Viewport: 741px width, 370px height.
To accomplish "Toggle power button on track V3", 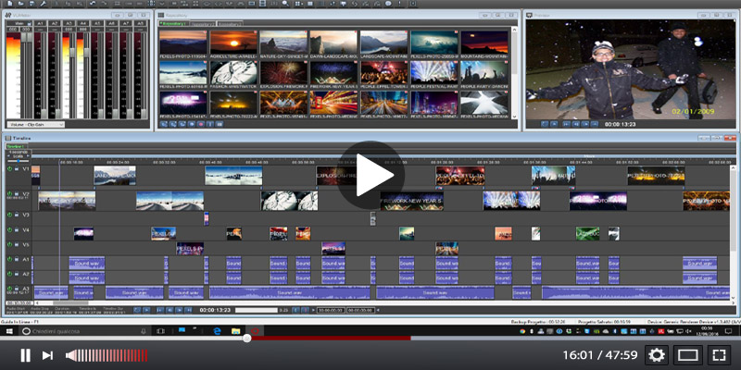I will coord(10,215).
